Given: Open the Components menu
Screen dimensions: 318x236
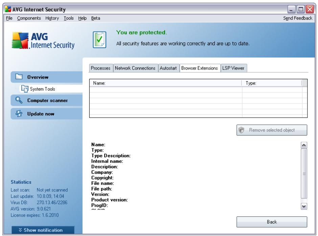Looking at the screenshot, I should [29, 18].
